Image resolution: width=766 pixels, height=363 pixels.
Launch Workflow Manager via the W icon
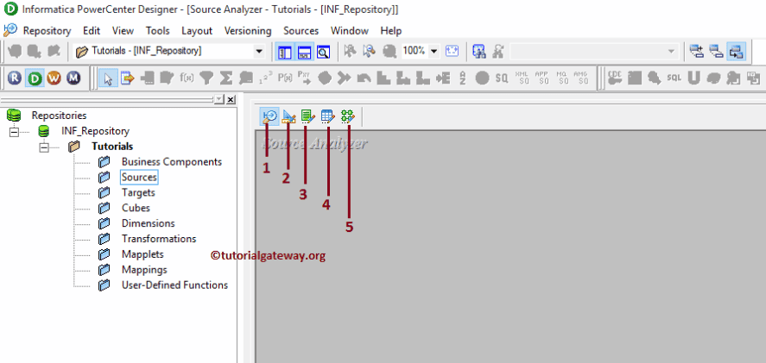pos(54,78)
